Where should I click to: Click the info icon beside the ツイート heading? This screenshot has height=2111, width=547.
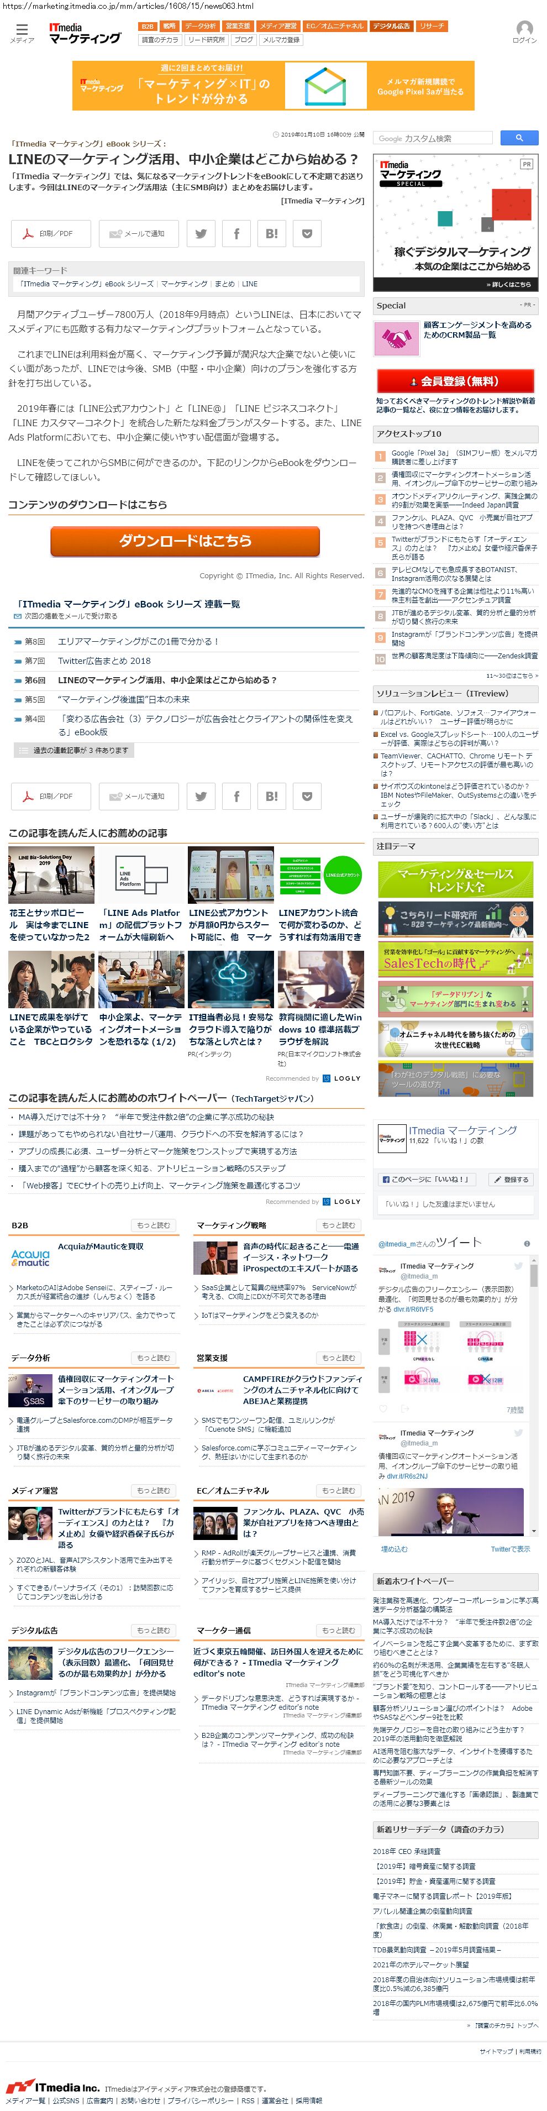tap(527, 1243)
